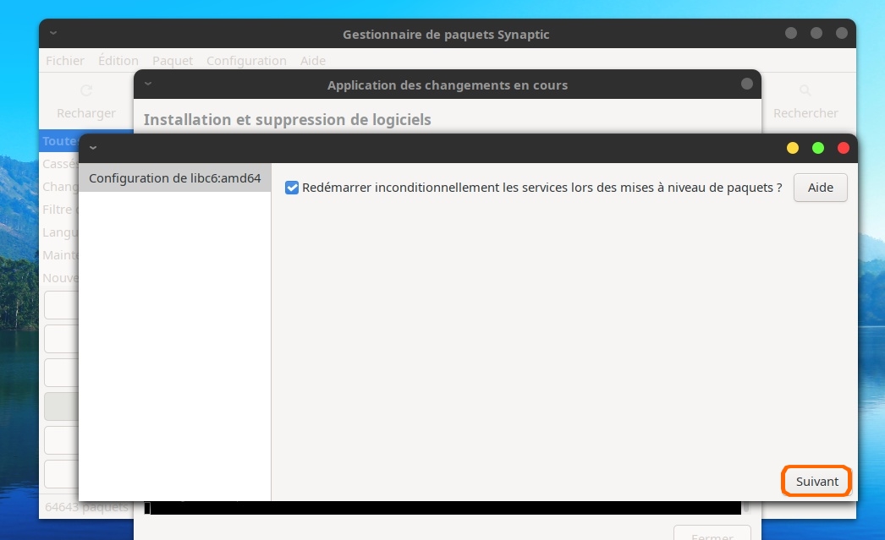Open the Configuration menu in the menu bar
The image size is (885, 540).
(246, 61)
